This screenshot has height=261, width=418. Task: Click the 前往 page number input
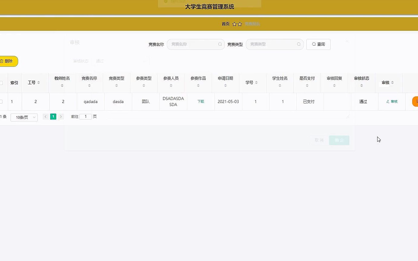click(x=86, y=117)
